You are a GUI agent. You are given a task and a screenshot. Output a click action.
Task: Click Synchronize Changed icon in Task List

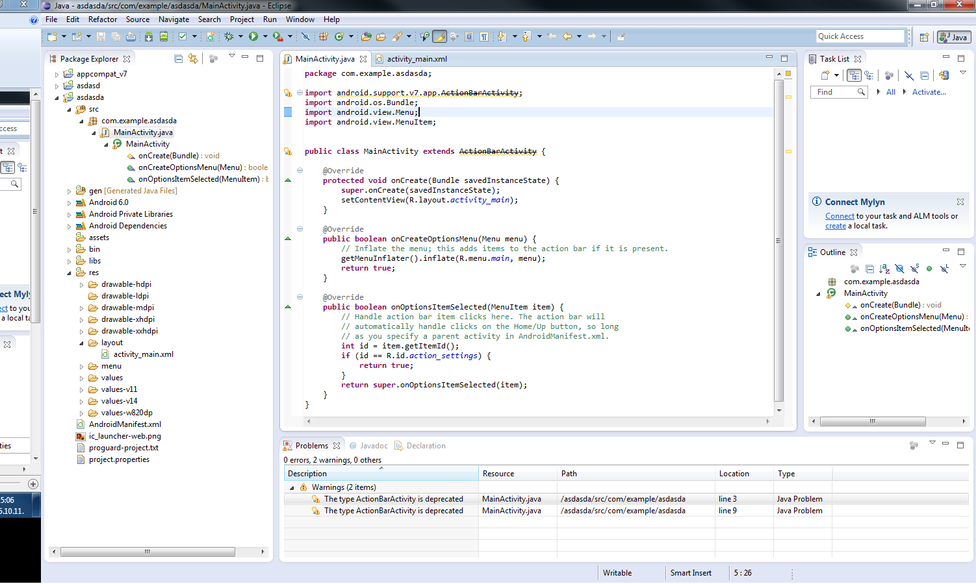coord(944,75)
